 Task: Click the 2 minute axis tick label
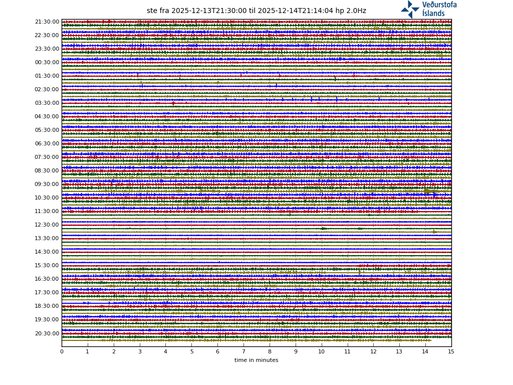click(114, 352)
